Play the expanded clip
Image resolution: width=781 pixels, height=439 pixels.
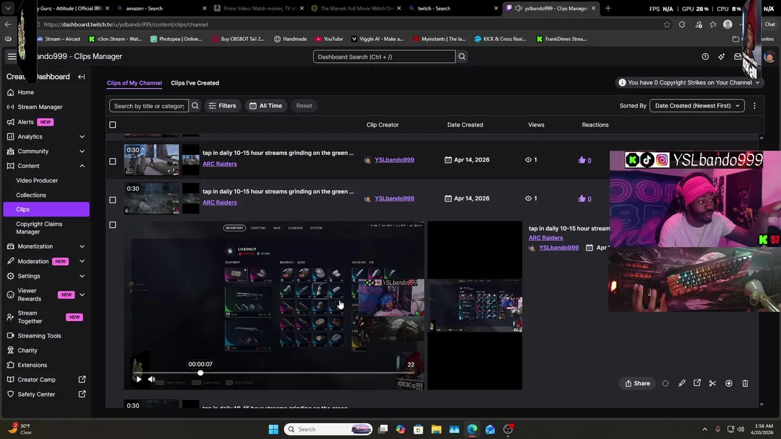(139, 379)
